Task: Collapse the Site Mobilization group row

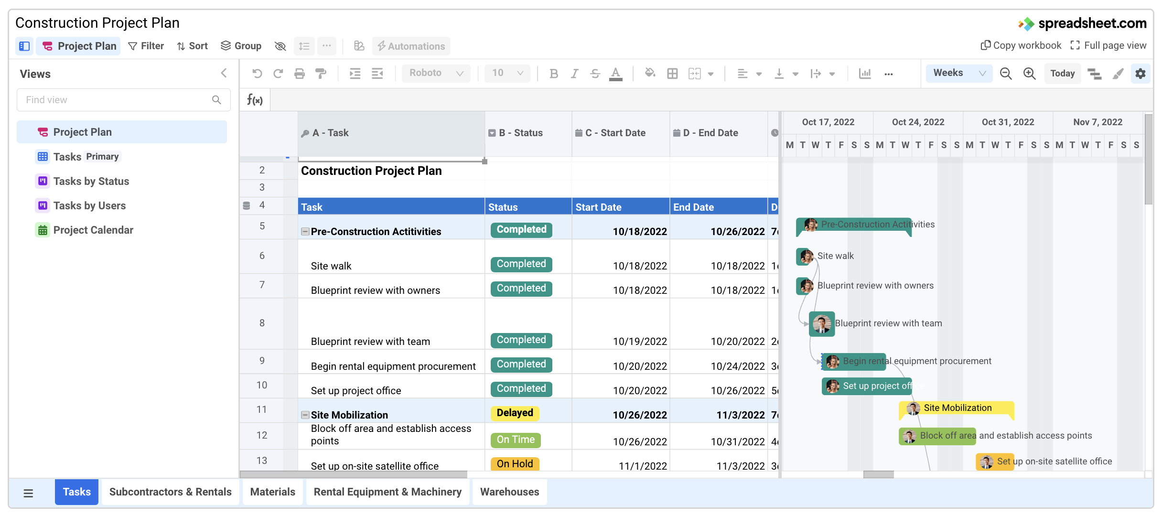Action: pos(305,414)
